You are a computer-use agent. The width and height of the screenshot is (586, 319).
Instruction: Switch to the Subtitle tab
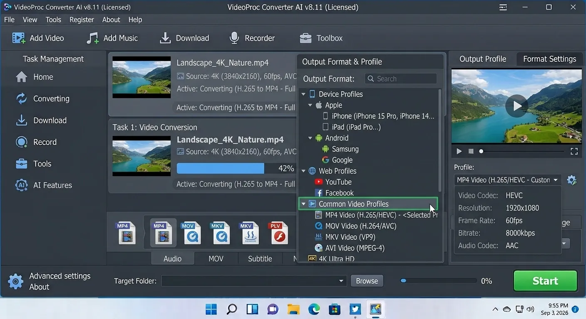point(260,258)
